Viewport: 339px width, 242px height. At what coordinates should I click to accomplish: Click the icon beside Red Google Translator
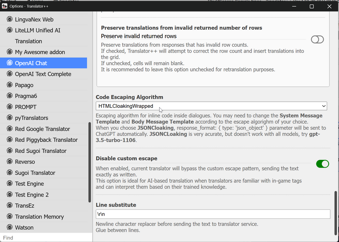click(x=10, y=129)
